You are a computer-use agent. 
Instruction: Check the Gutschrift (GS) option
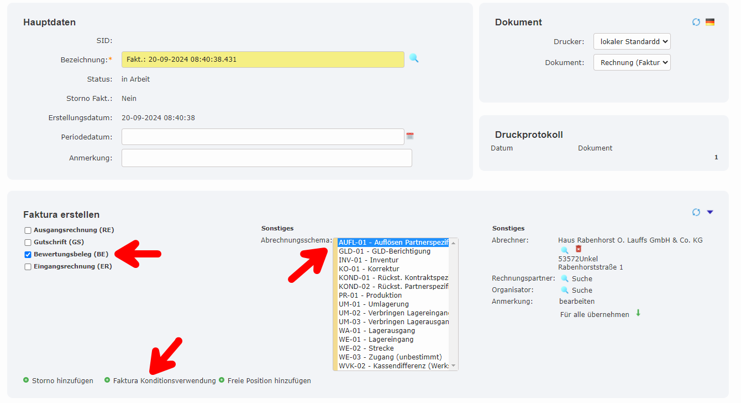(x=27, y=242)
